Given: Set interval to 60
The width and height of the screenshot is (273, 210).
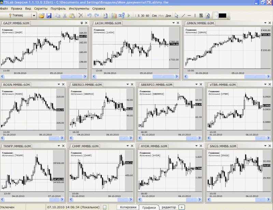Looking at the screenshot, I should pos(147,16).
